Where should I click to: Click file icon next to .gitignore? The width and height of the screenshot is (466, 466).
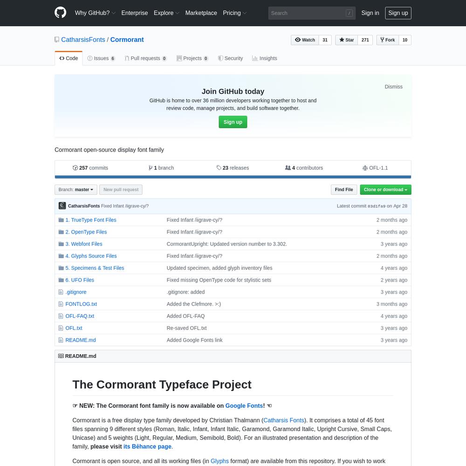(61, 292)
